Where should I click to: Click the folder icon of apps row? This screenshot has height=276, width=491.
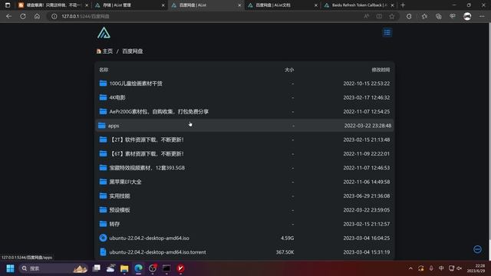coord(101,126)
